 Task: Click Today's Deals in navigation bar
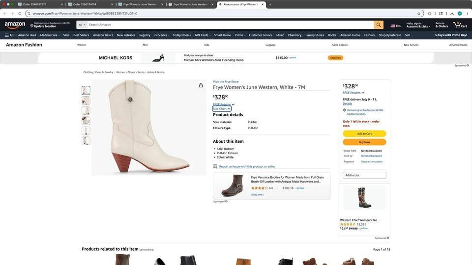point(181,35)
